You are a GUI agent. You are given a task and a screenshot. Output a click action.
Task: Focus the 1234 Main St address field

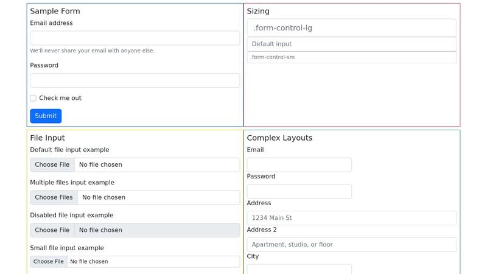pos(352,218)
